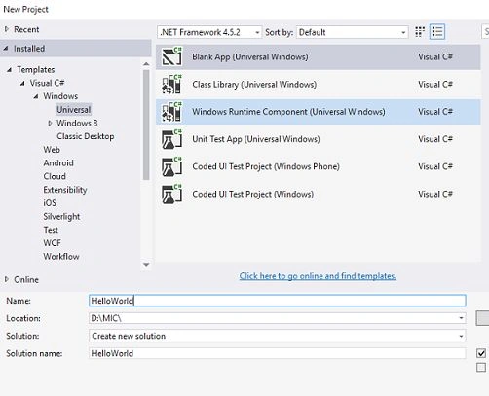Click into the Solution name text field
Screen dimensions: 489x396
click(x=278, y=353)
